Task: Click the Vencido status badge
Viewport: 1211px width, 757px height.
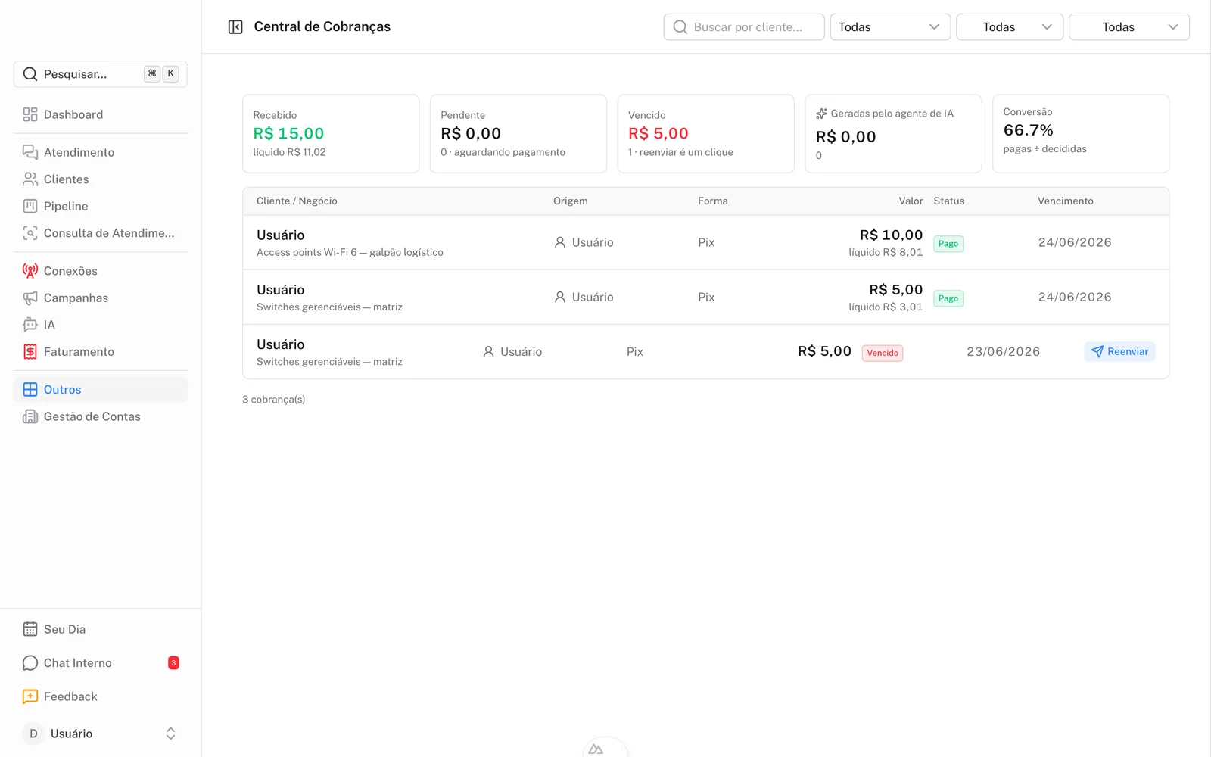Action: [x=883, y=353]
